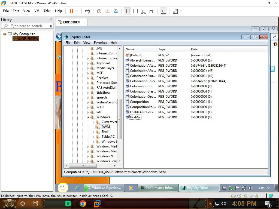
Task: Select the ColorizationColor DWORD value
Action: coord(142,81)
